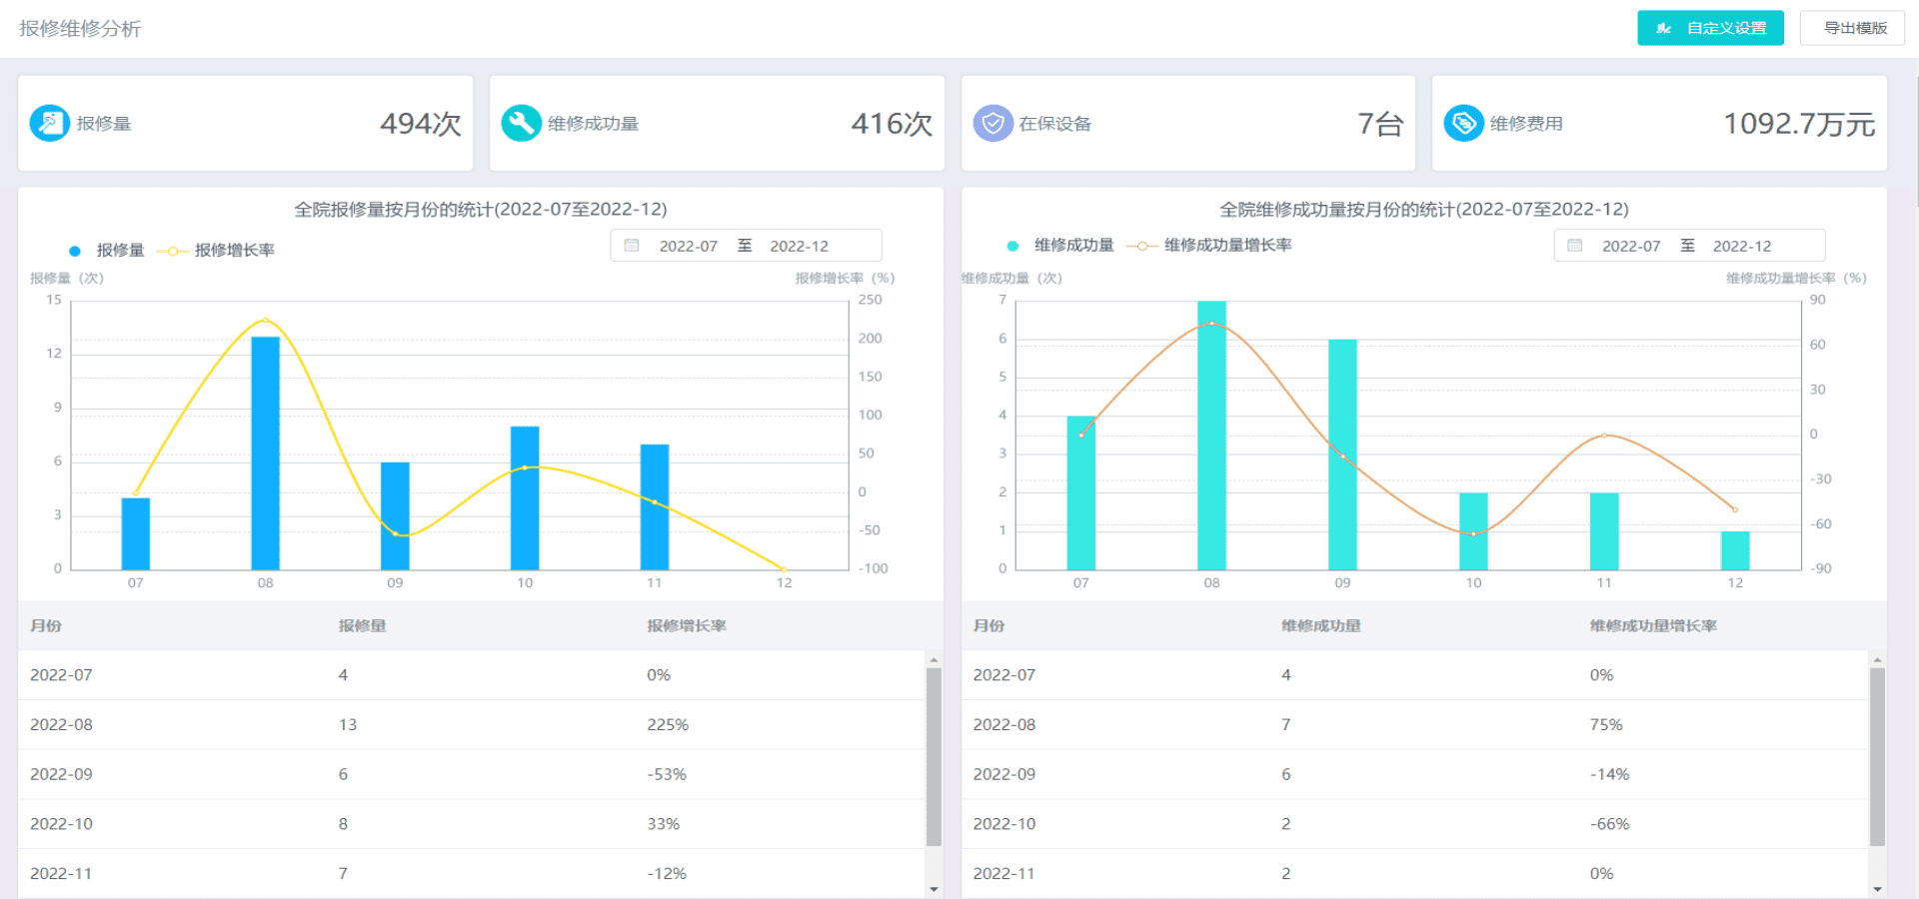Image resolution: width=1919 pixels, height=899 pixels.
Task: Click the 维修成功量 column header in right table
Action: click(1320, 626)
